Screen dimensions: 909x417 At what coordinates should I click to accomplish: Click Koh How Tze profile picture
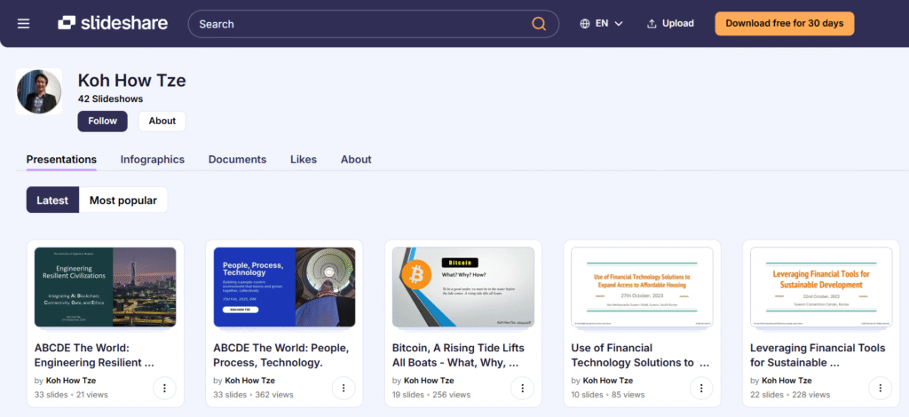pyautogui.click(x=39, y=91)
